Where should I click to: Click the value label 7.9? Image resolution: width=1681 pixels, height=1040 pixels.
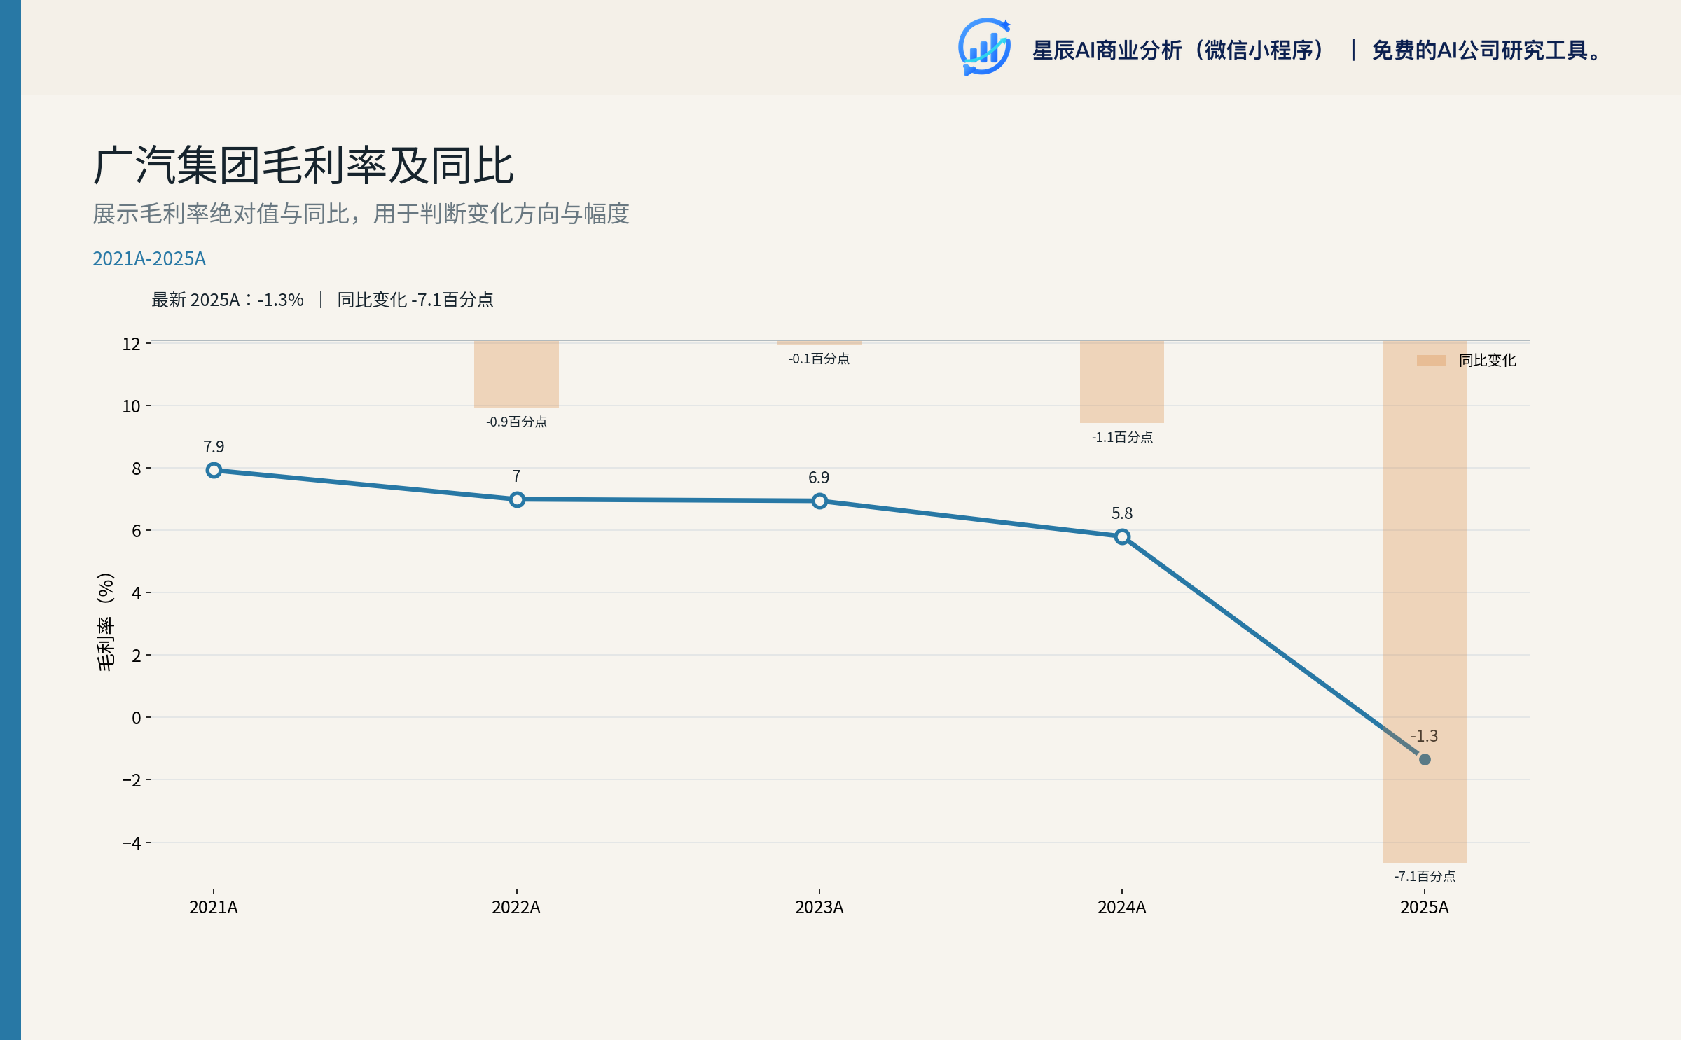[214, 447]
